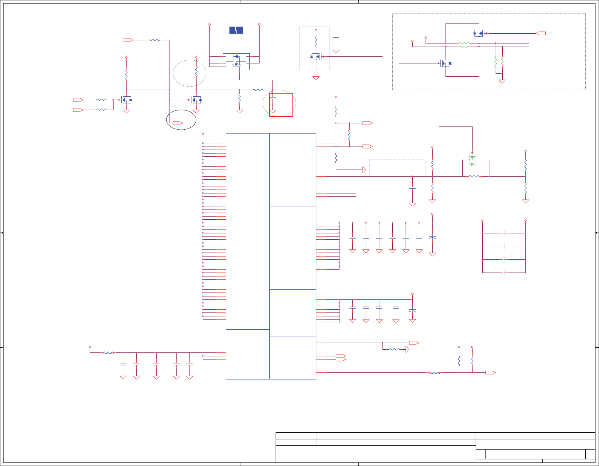
Task: Select the right vertical green resistor
Action: [x=502, y=61]
